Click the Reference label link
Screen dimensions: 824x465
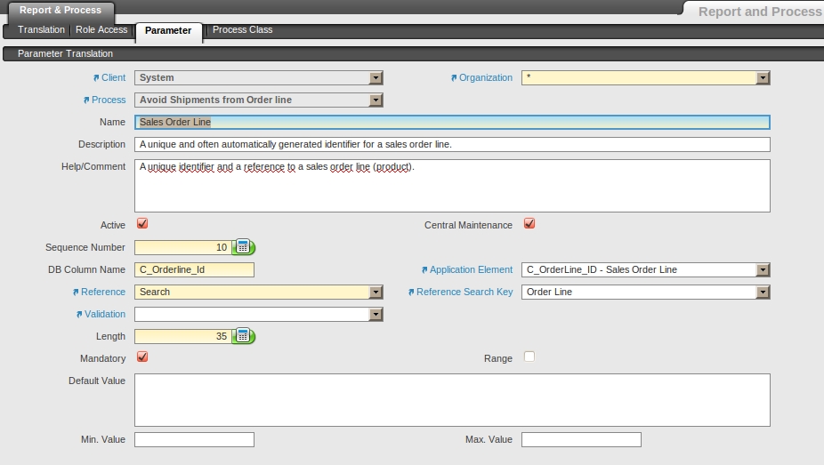click(103, 292)
